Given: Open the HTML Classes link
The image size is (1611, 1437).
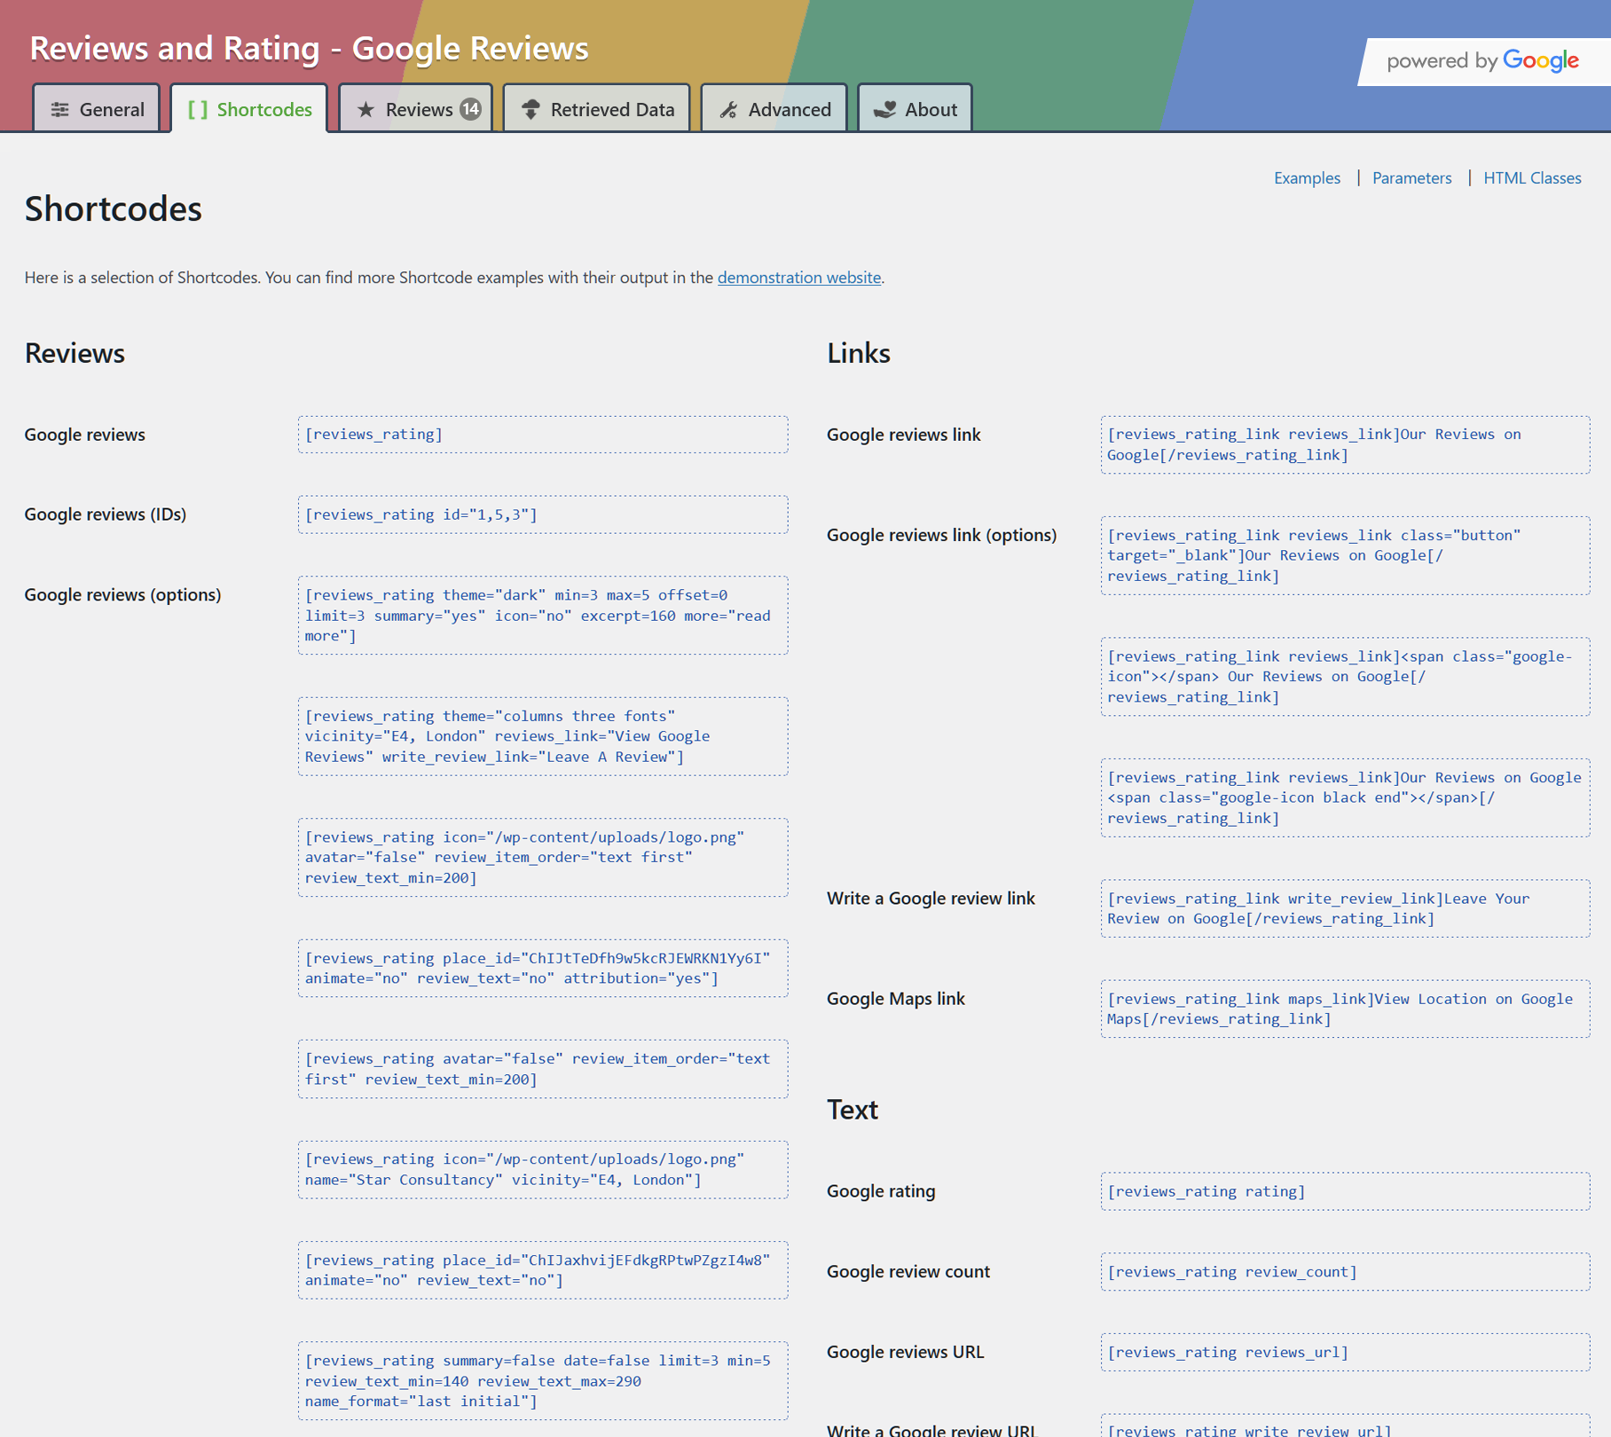Looking at the screenshot, I should pos(1532,177).
